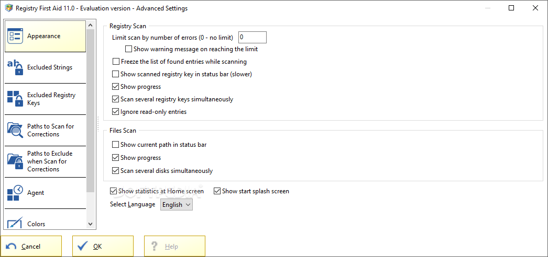Click sidebar scrollbar down arrow

pyautogui.click(x=91, y=224)
